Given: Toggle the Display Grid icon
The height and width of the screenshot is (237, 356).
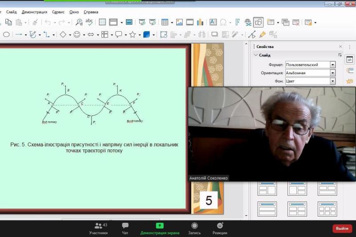Looking at the screenshot, I should point(102,22).
